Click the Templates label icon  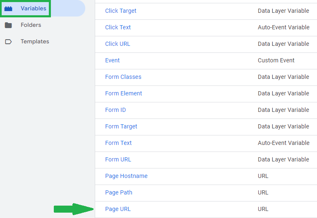pos(8,42)
